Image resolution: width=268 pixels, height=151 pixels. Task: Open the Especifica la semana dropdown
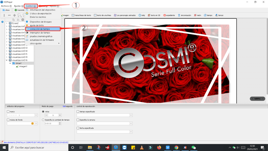pyautogui.click(x=131, y=123)
